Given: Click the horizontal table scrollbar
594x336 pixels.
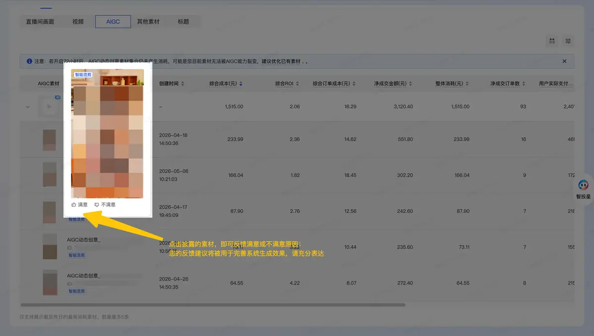Looking at the screenshot, I should pos(213,305).
